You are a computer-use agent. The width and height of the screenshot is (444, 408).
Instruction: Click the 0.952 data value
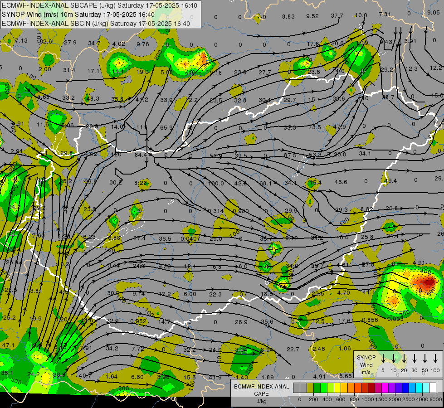[x=138, y=321]
